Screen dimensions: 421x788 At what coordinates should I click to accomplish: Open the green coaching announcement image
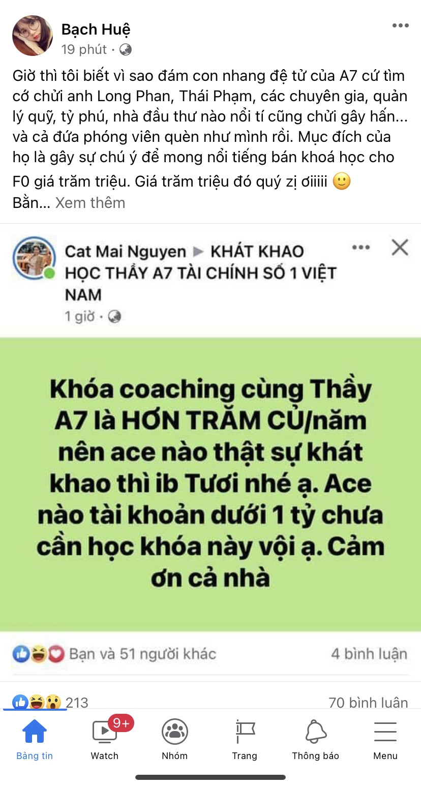[211, 484]
